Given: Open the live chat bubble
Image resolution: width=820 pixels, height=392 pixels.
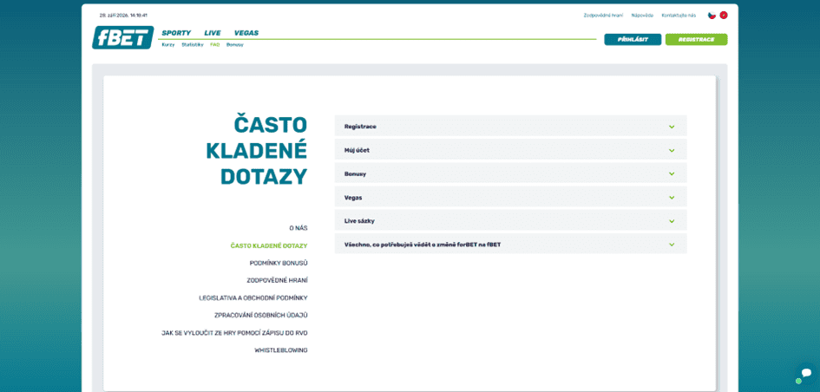Looking at the screenshot, I should tap(806, 374).
